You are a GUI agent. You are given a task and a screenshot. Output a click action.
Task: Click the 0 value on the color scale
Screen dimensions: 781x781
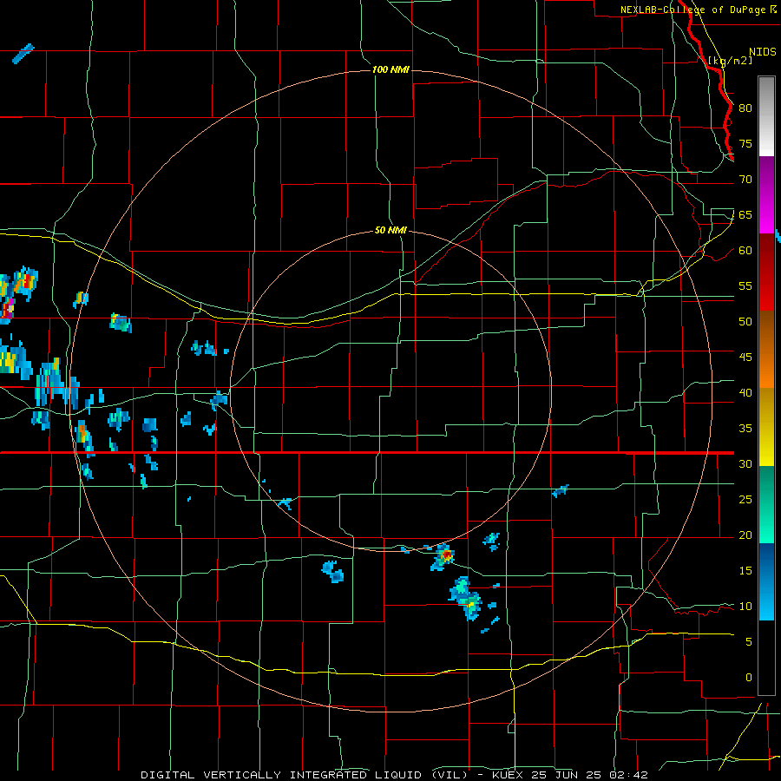click(749, 678)
